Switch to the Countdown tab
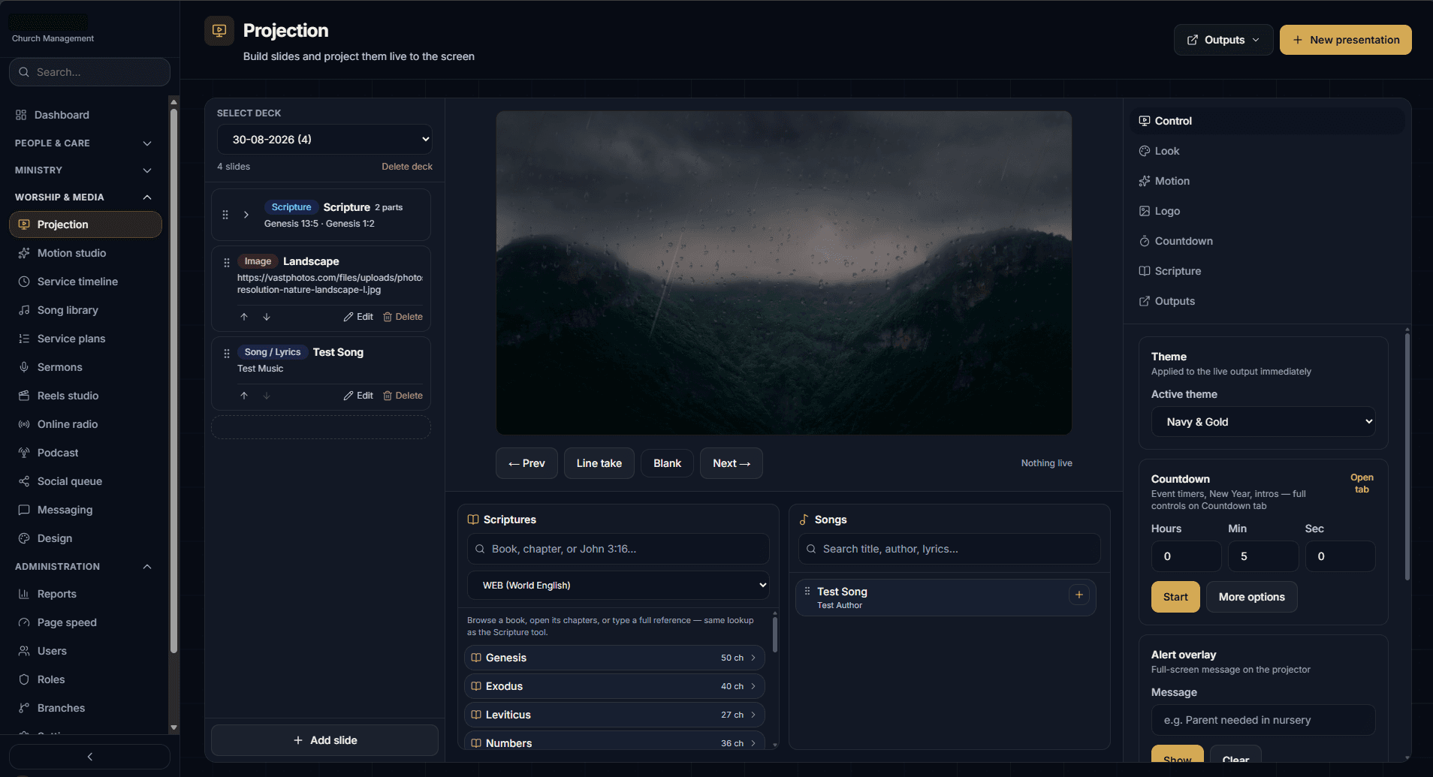This screenshot has width=1433, height=777. click(x=1267, y=241)
